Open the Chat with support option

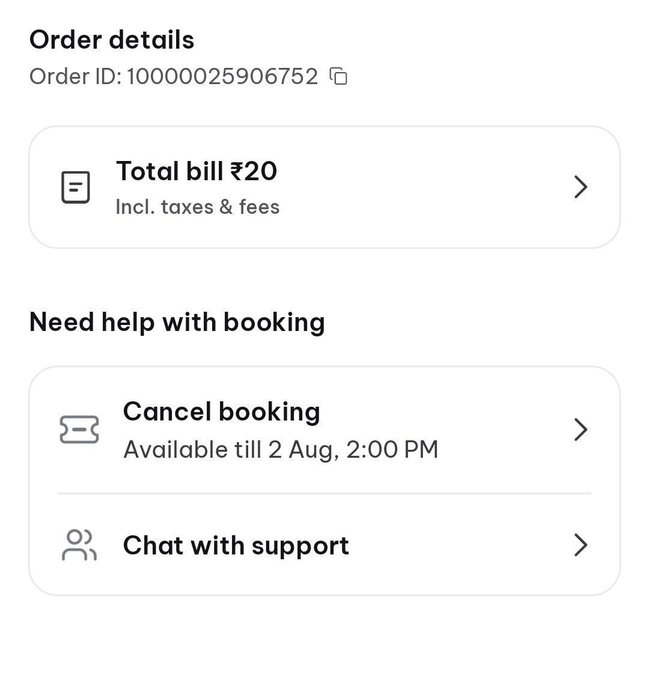(324, 545)
